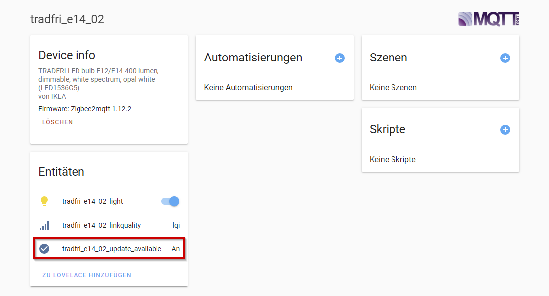Click the Keine Automatisierungen text
The image size is (549, 296).
248,87
